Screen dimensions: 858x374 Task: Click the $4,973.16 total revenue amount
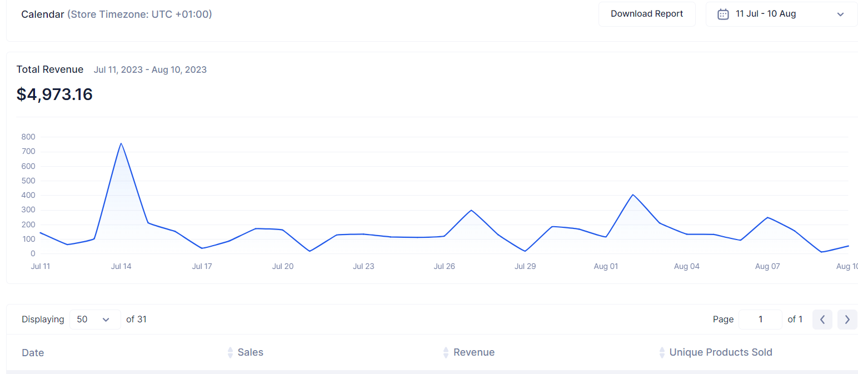click(54, 94)
